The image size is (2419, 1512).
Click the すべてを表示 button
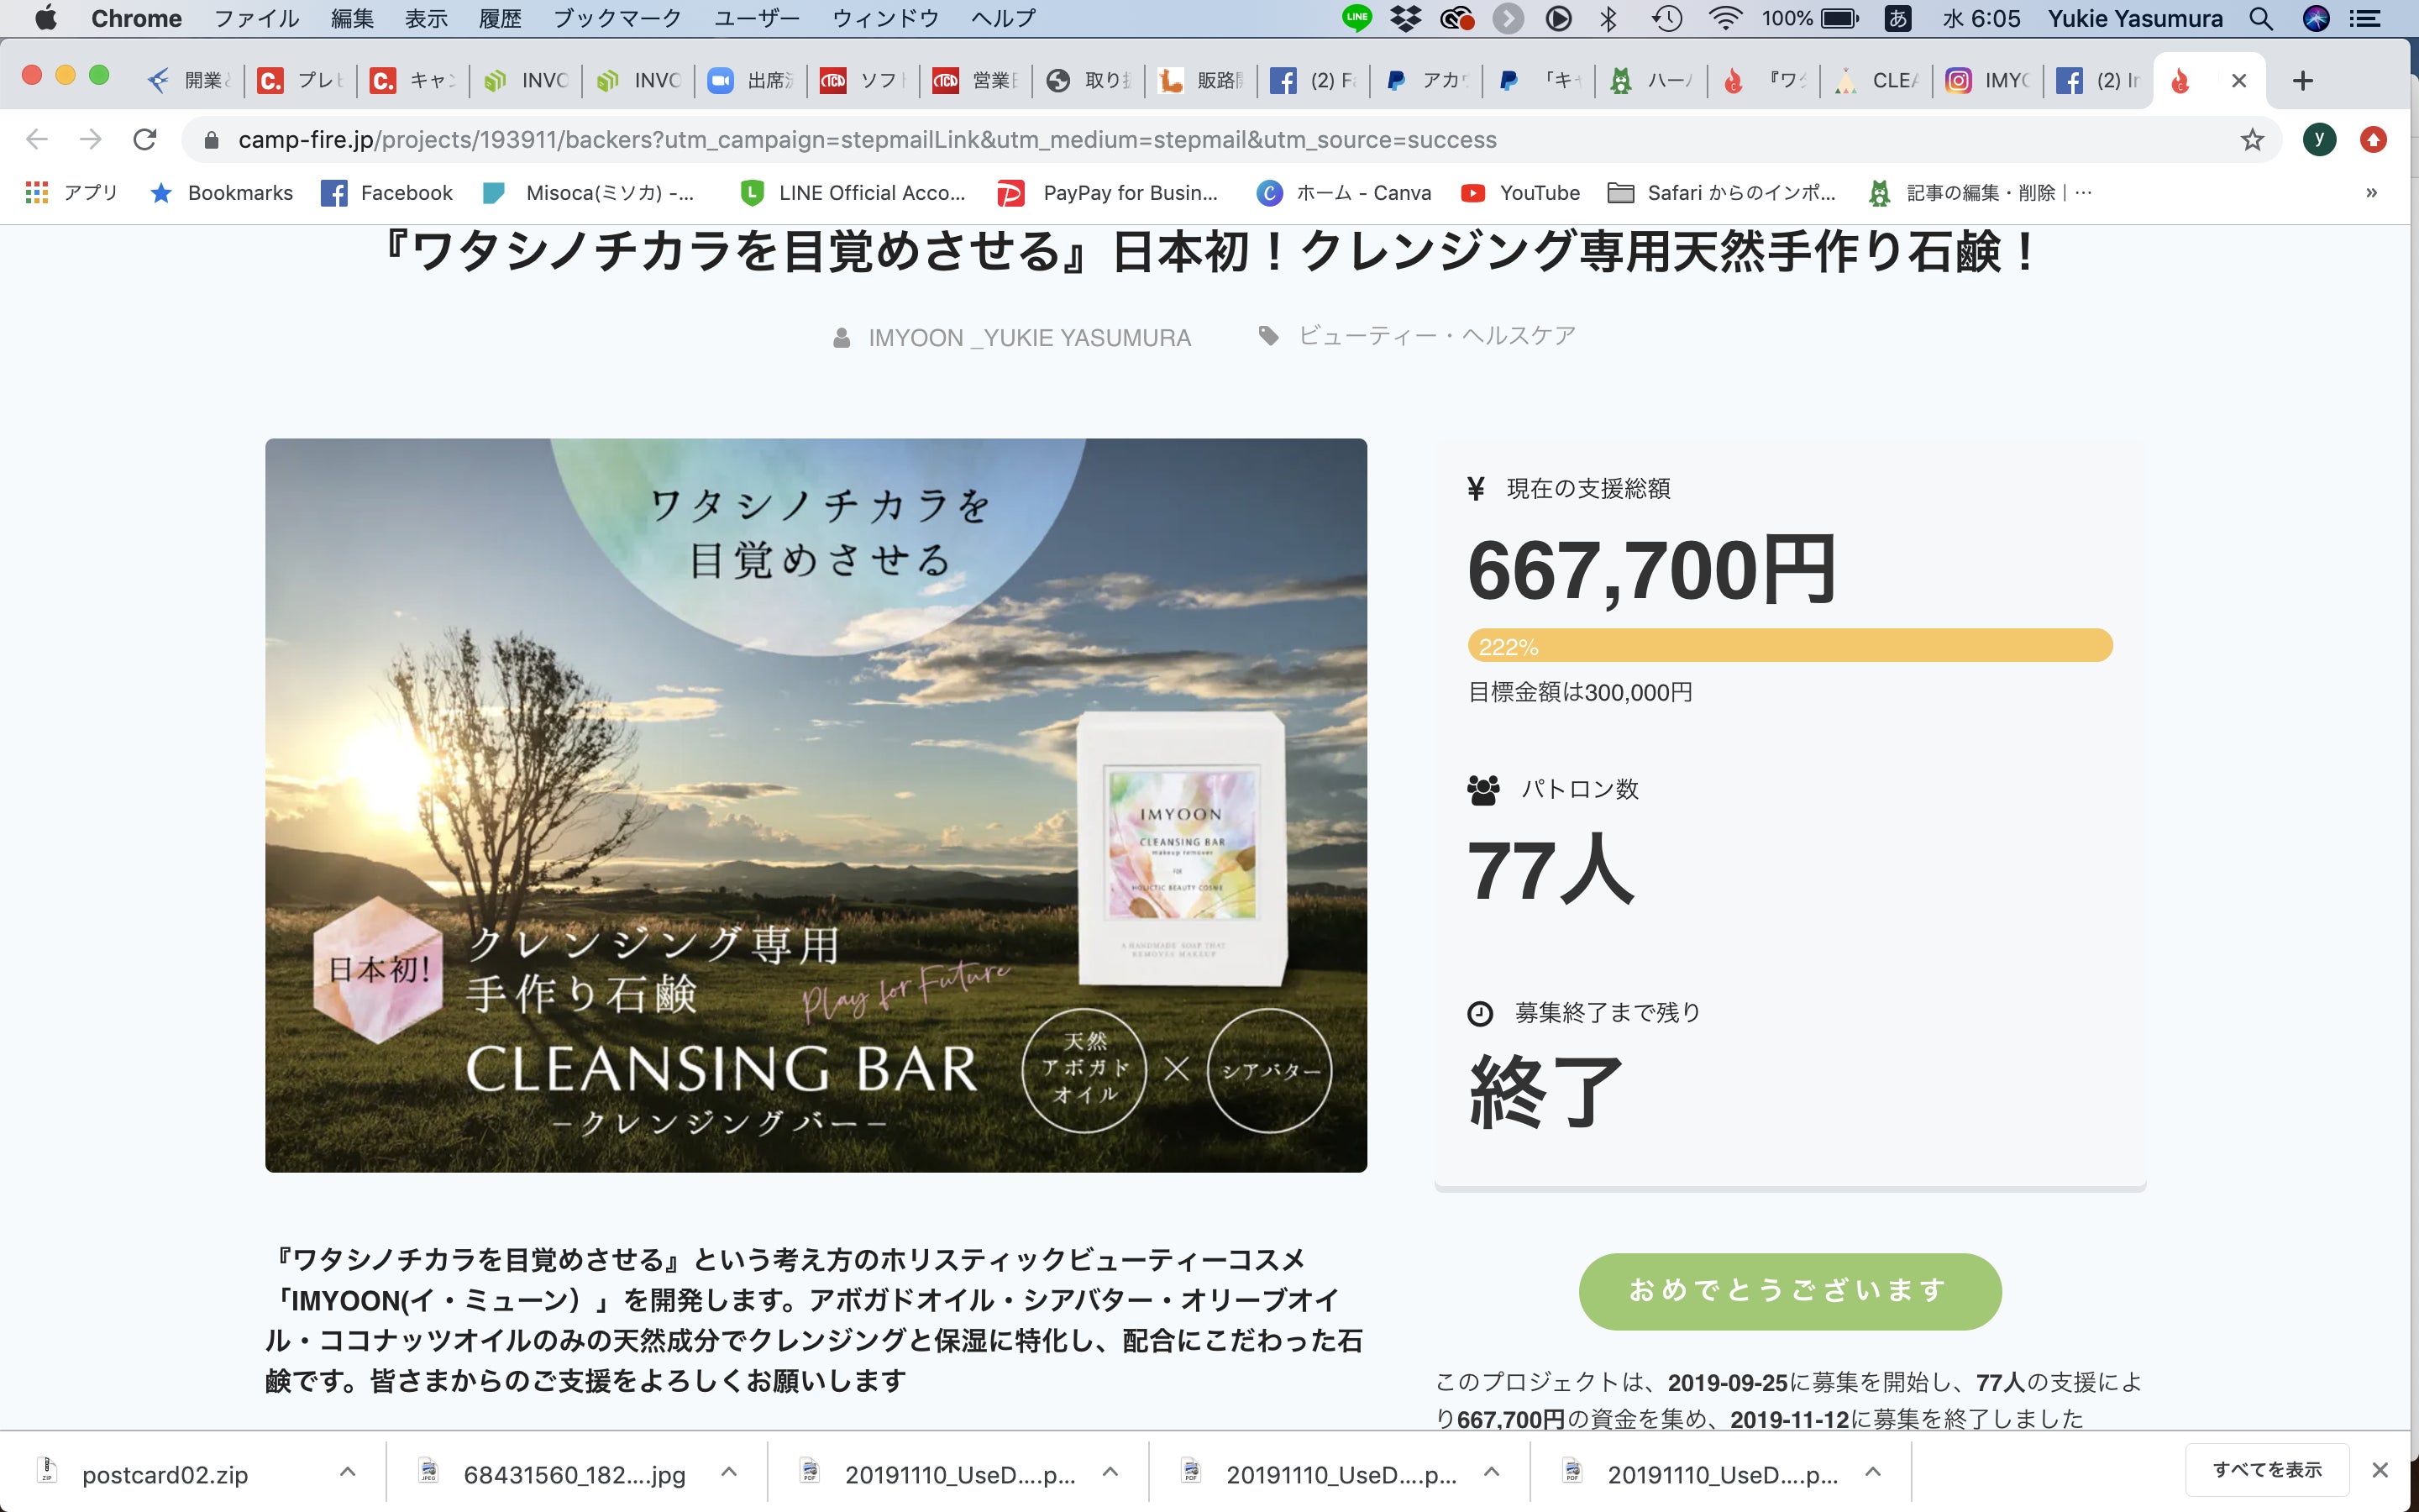pyautogui.click(x=2266, y=1469)
